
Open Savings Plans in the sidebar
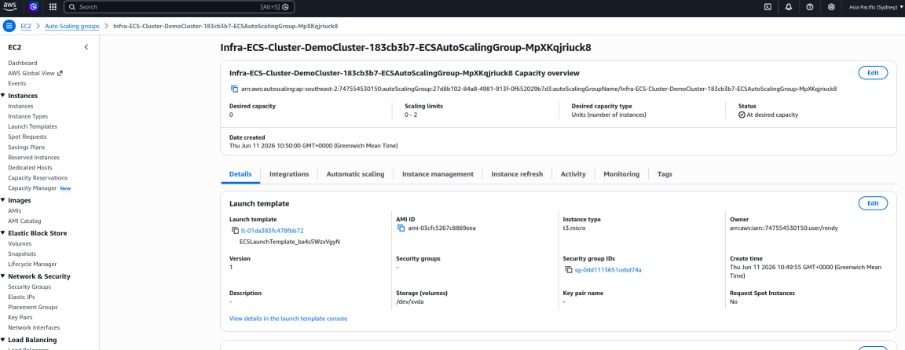[x=26, y=147]
